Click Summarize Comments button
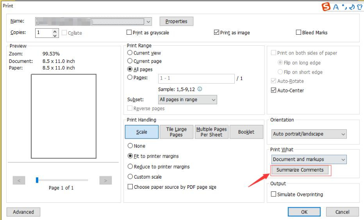Screen dimensions: 364x220 tap(300, 170)
